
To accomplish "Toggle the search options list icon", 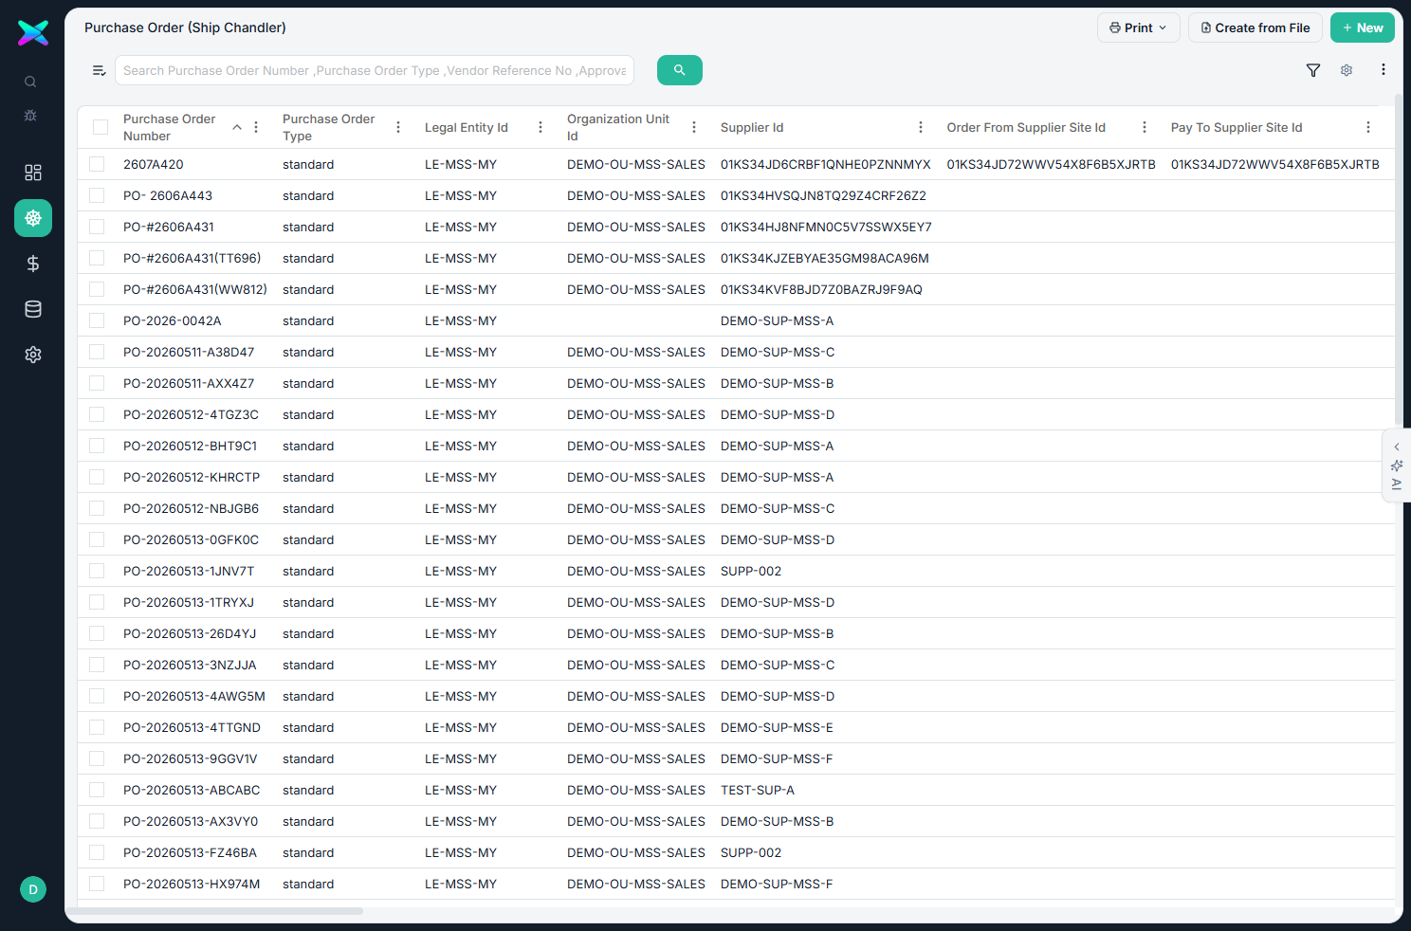I will click(99, 70).
